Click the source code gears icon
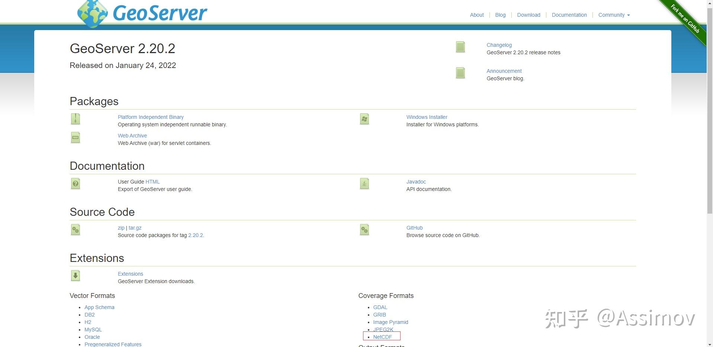 point(75,230)
